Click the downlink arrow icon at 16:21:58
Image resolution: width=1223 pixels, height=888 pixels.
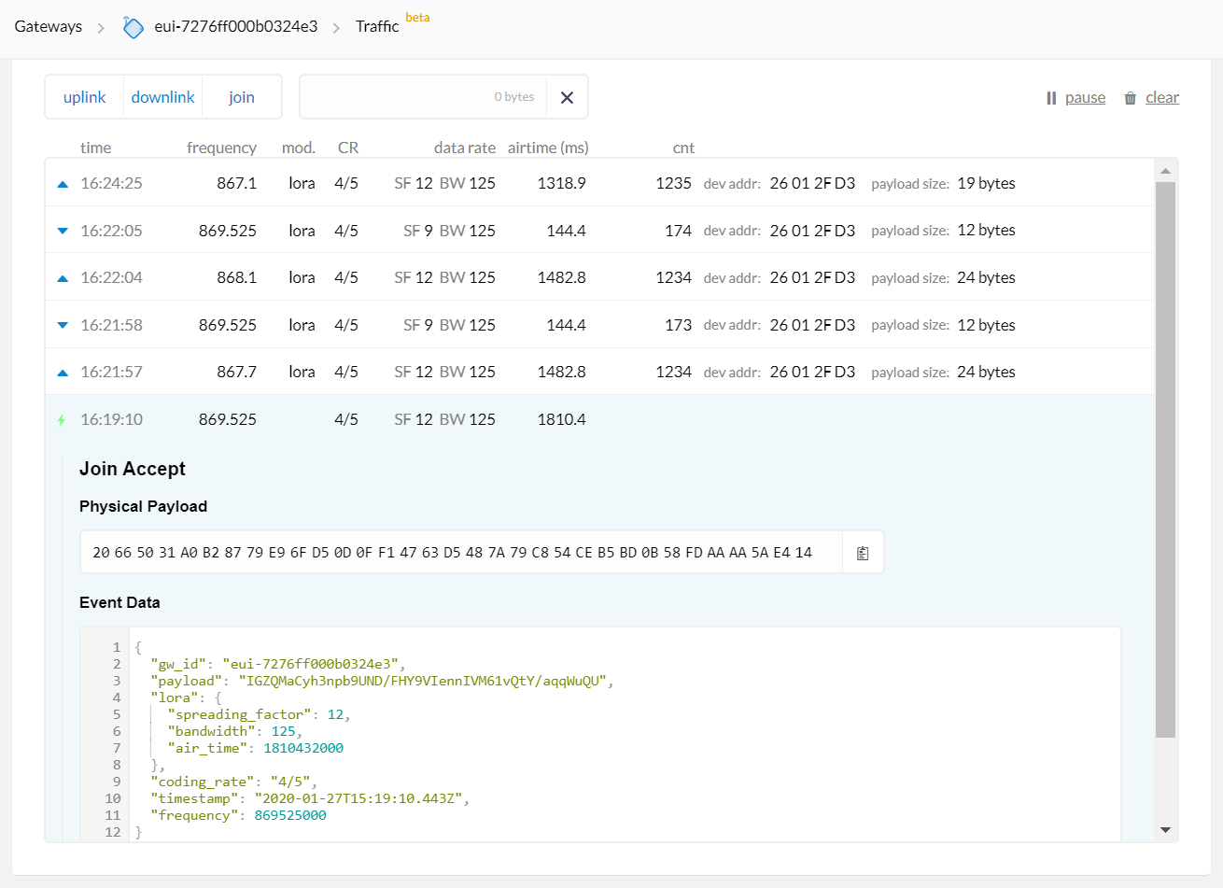pos(63,325)
